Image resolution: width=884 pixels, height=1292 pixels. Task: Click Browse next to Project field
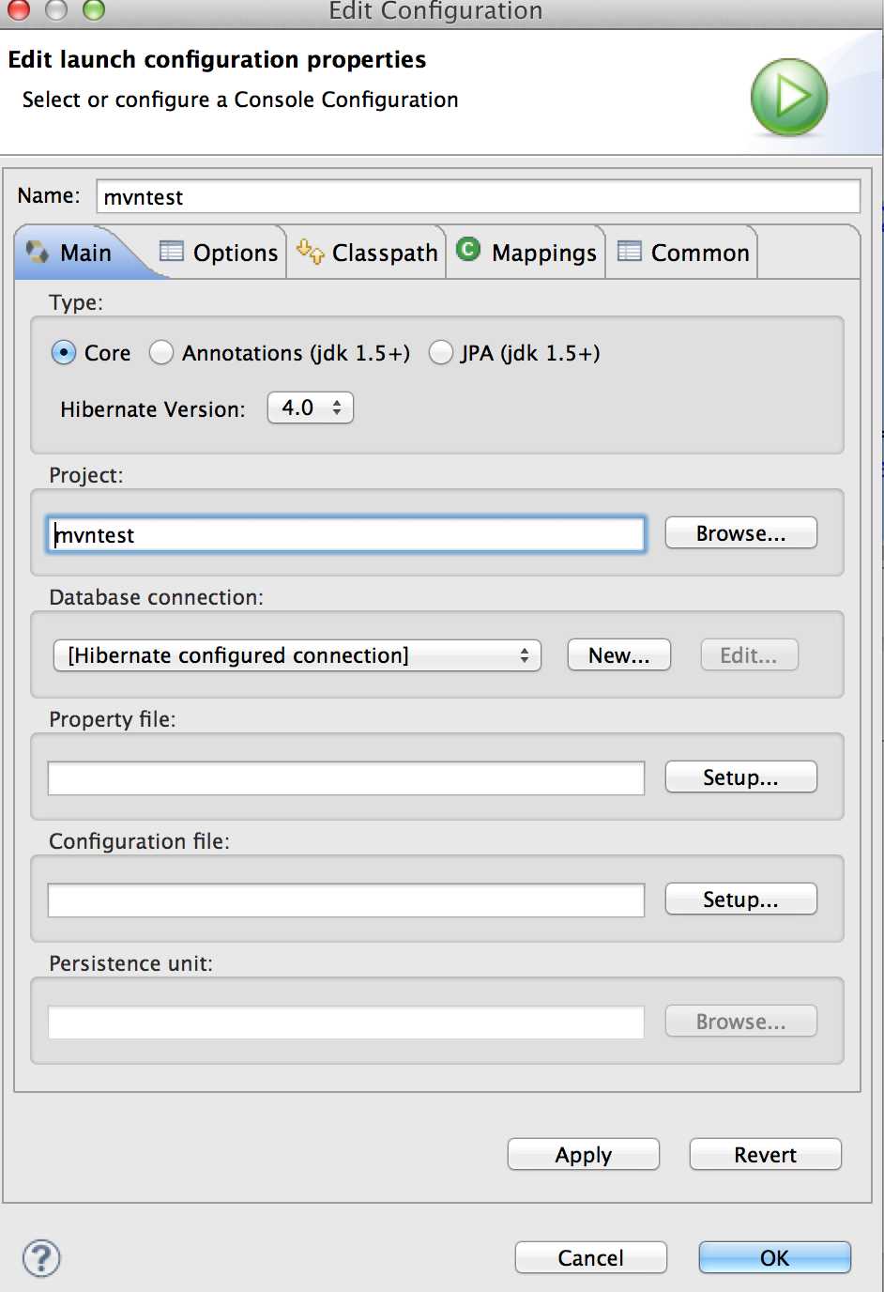coord(740,533)
